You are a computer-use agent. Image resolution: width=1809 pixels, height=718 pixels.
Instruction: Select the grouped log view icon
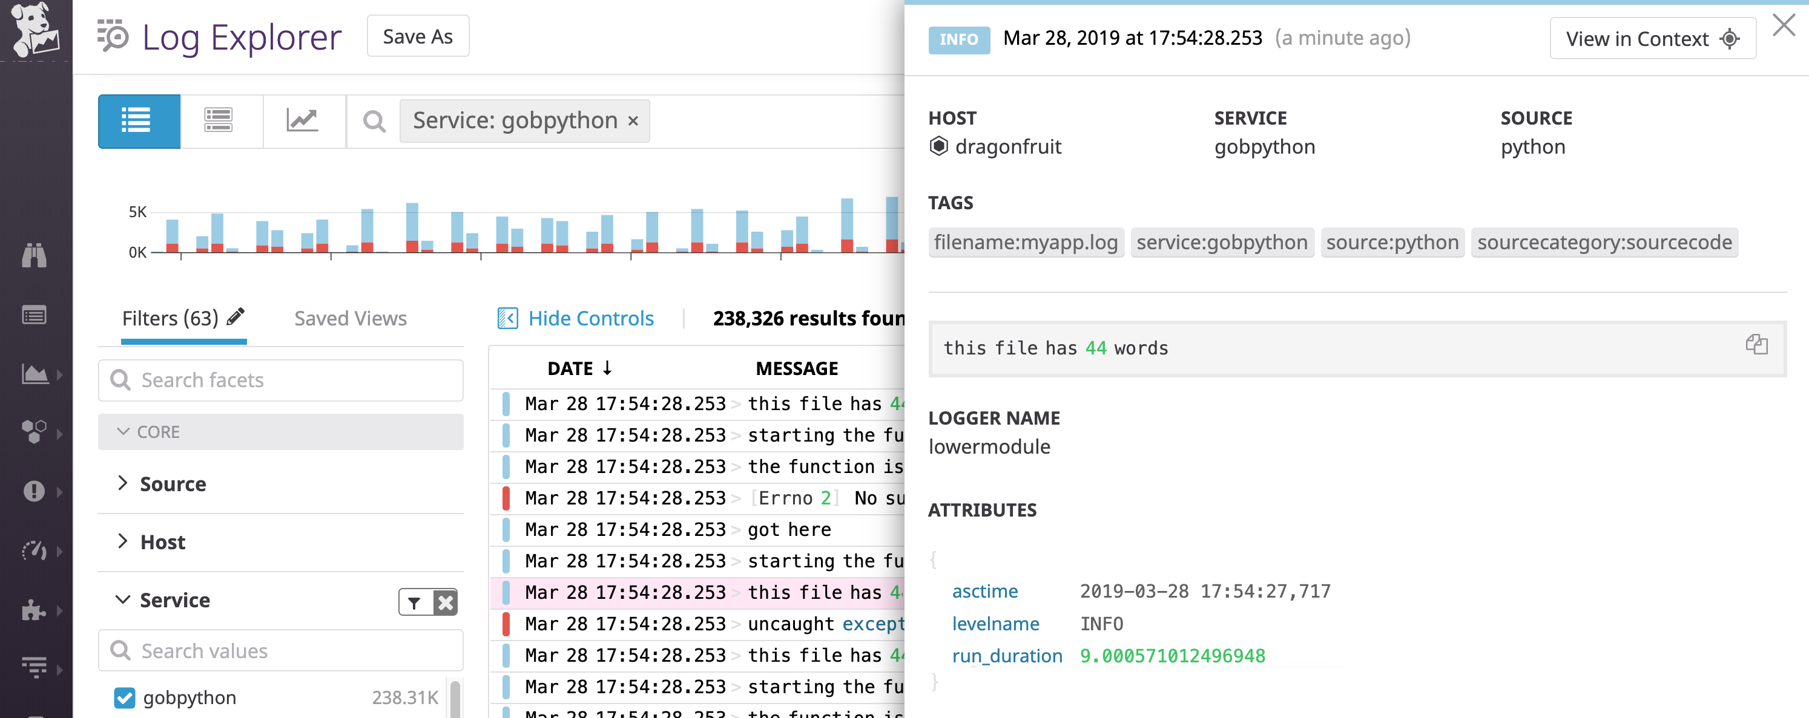219,121
